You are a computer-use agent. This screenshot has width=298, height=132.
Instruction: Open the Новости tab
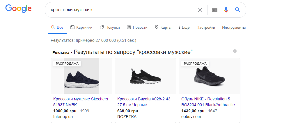pyautogui.click(x=137, y=28)
